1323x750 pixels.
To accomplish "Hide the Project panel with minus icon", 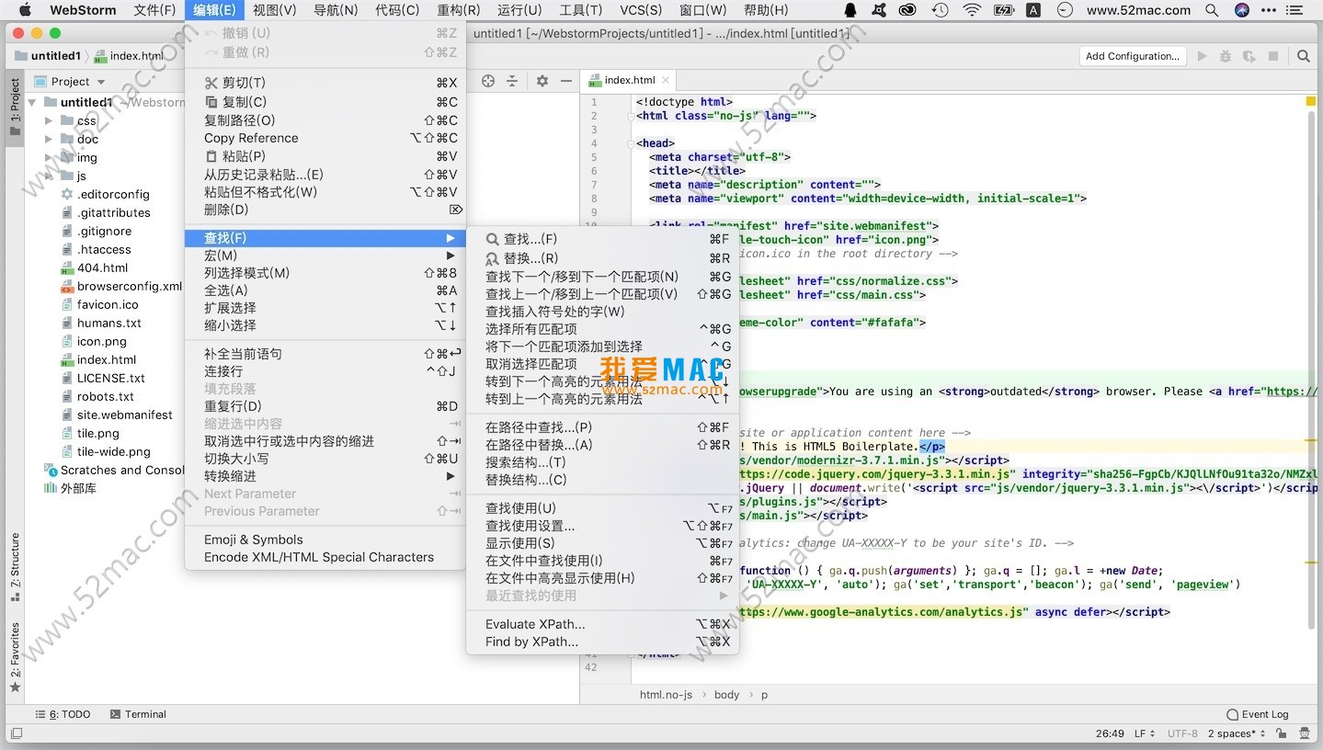I will coord(566,81).
